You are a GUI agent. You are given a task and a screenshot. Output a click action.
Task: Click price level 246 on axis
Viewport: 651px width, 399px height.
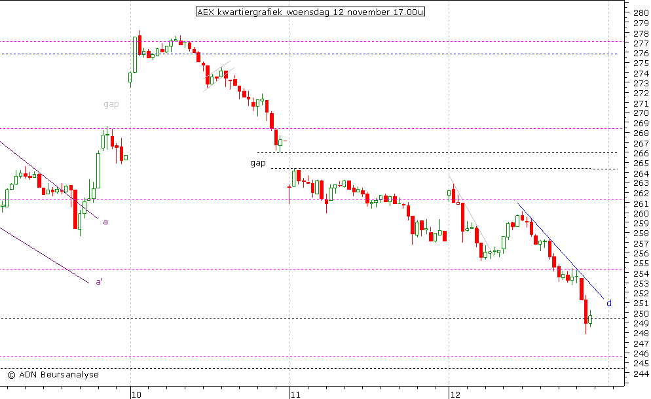[641, 353]
